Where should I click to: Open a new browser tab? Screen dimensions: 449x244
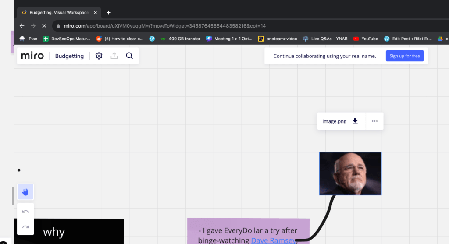109,13
